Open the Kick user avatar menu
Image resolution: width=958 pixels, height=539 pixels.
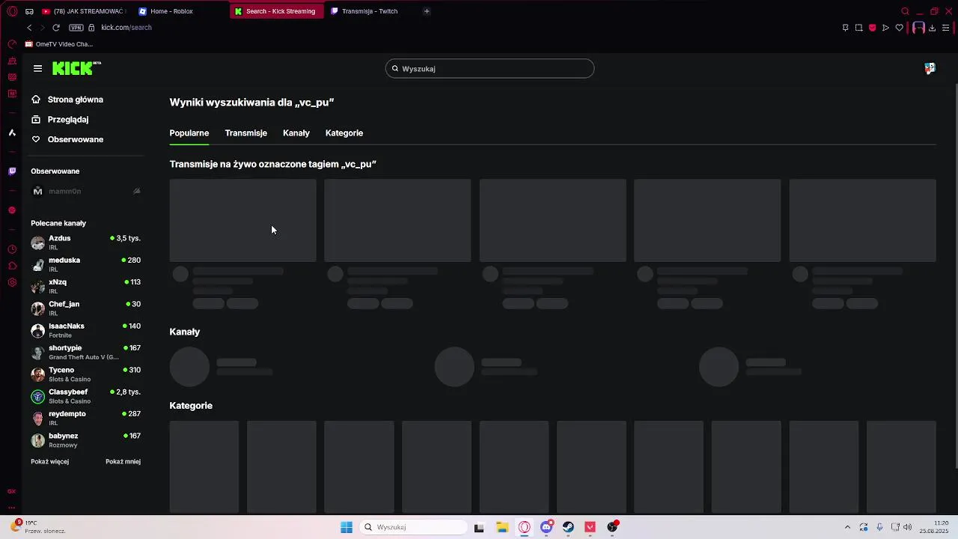tap(930, 68)
